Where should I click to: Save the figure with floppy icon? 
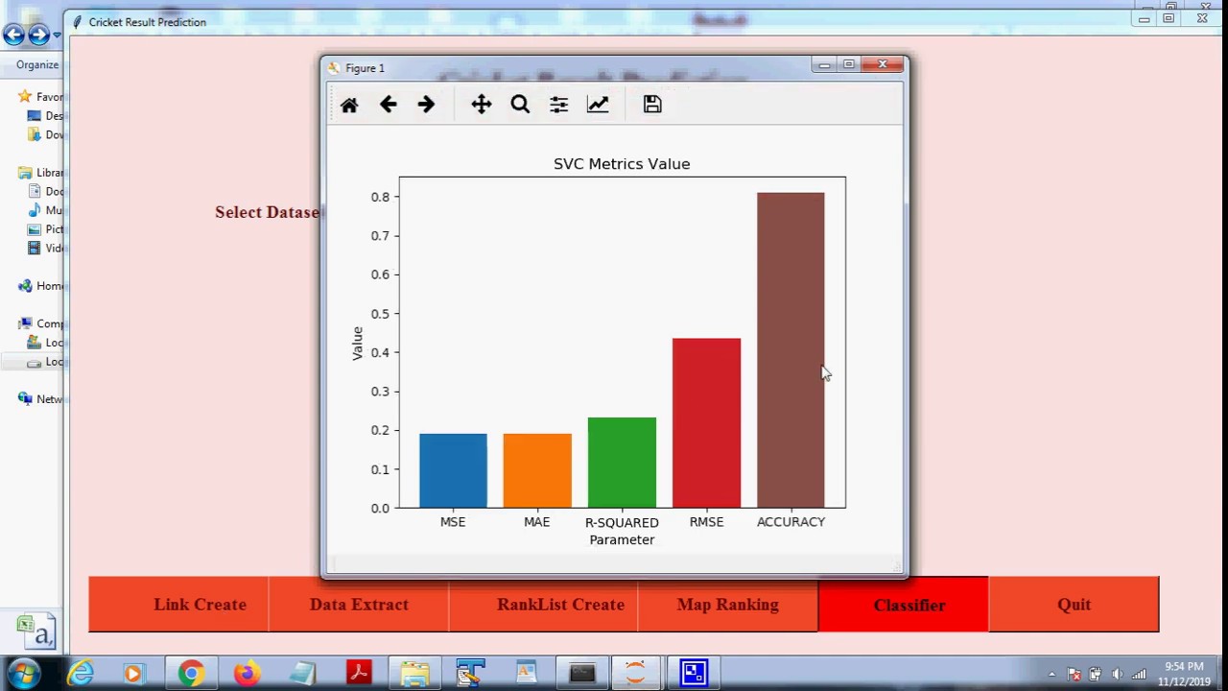coord(652,105)
